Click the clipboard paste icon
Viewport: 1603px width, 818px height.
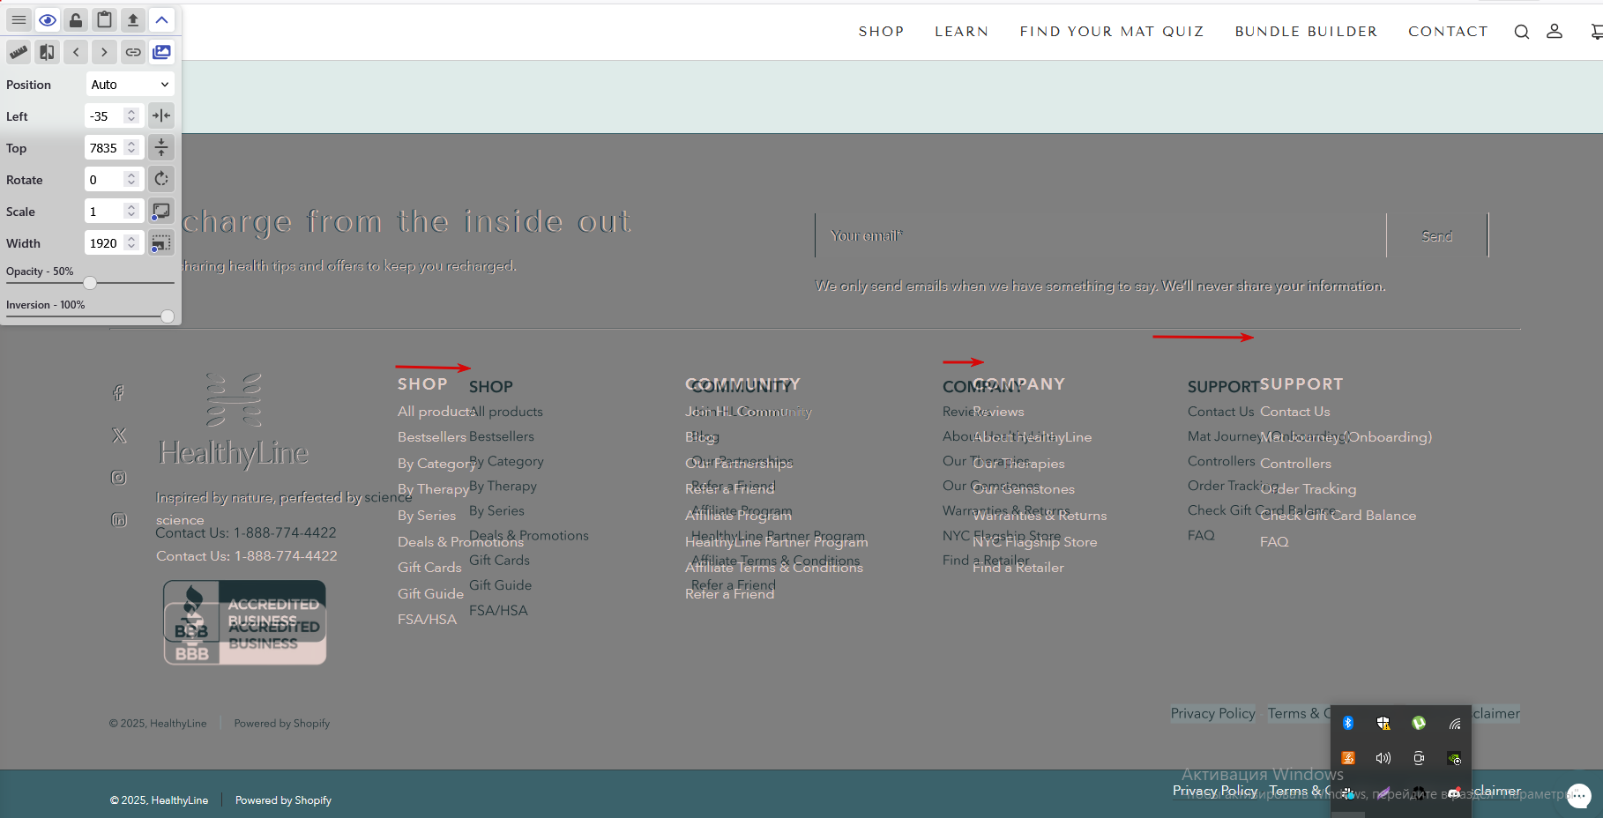click(104, 20)
